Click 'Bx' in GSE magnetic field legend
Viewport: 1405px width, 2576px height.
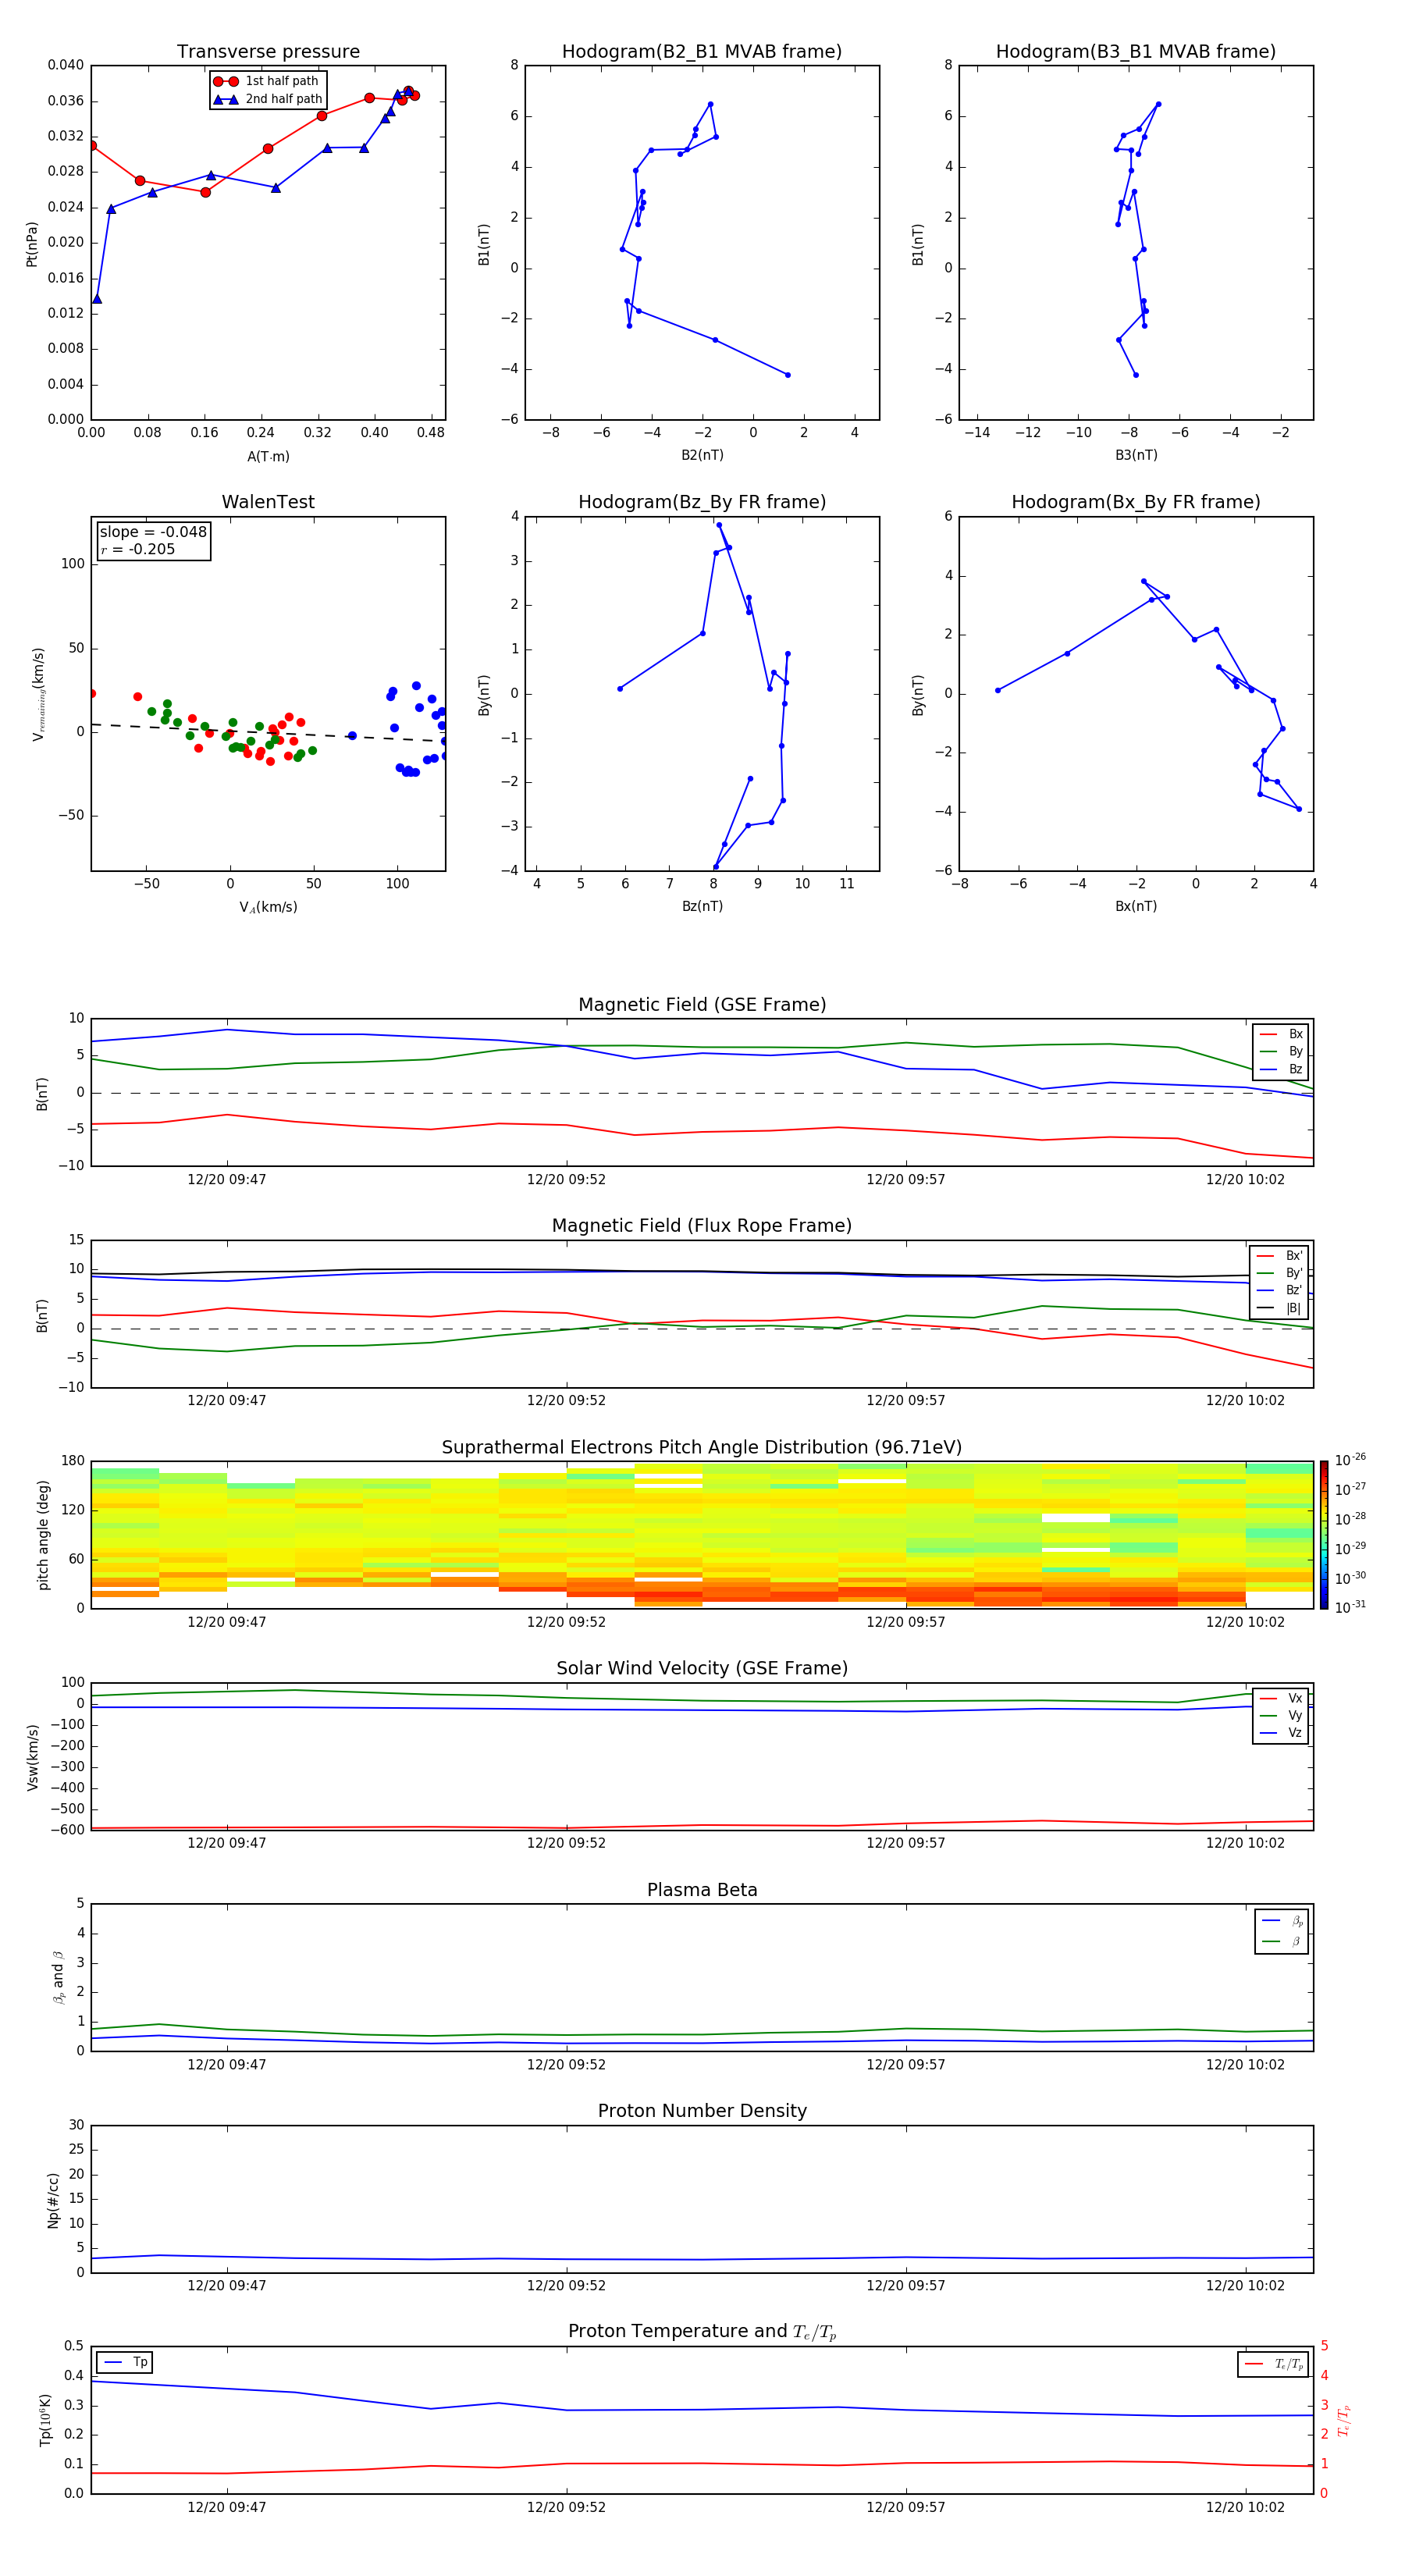1282,1034
